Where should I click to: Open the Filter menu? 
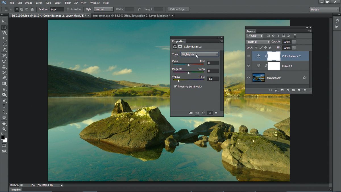pyautogui.click(x=68, y=3)
